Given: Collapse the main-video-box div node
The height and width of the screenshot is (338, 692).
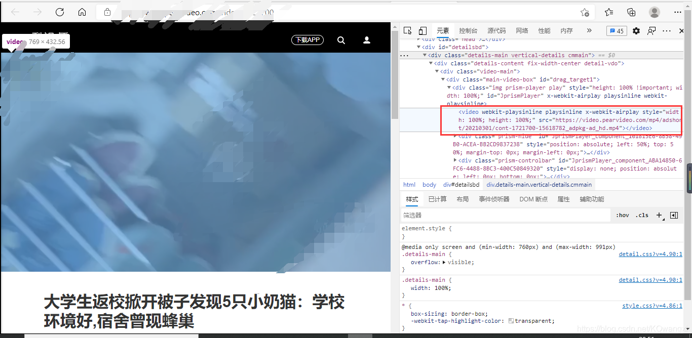Looking at the screenshot, I should click(443, 79).
